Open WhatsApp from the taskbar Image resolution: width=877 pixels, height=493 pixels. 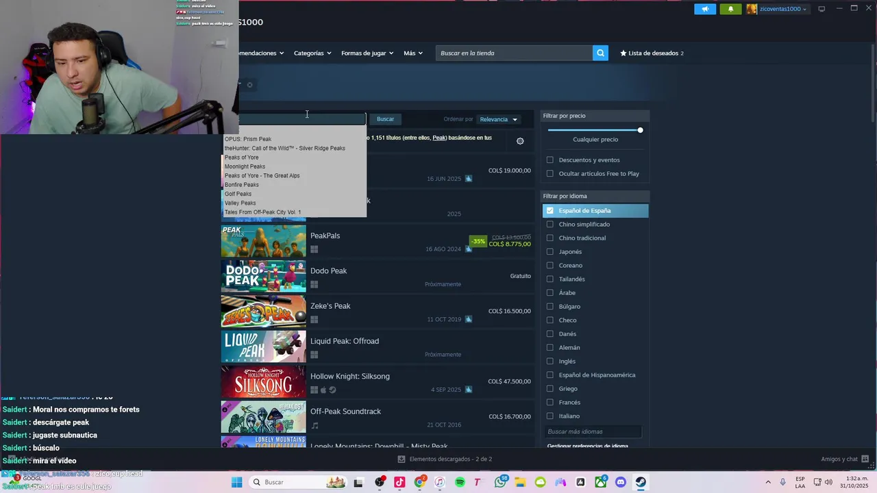point(500,482)
